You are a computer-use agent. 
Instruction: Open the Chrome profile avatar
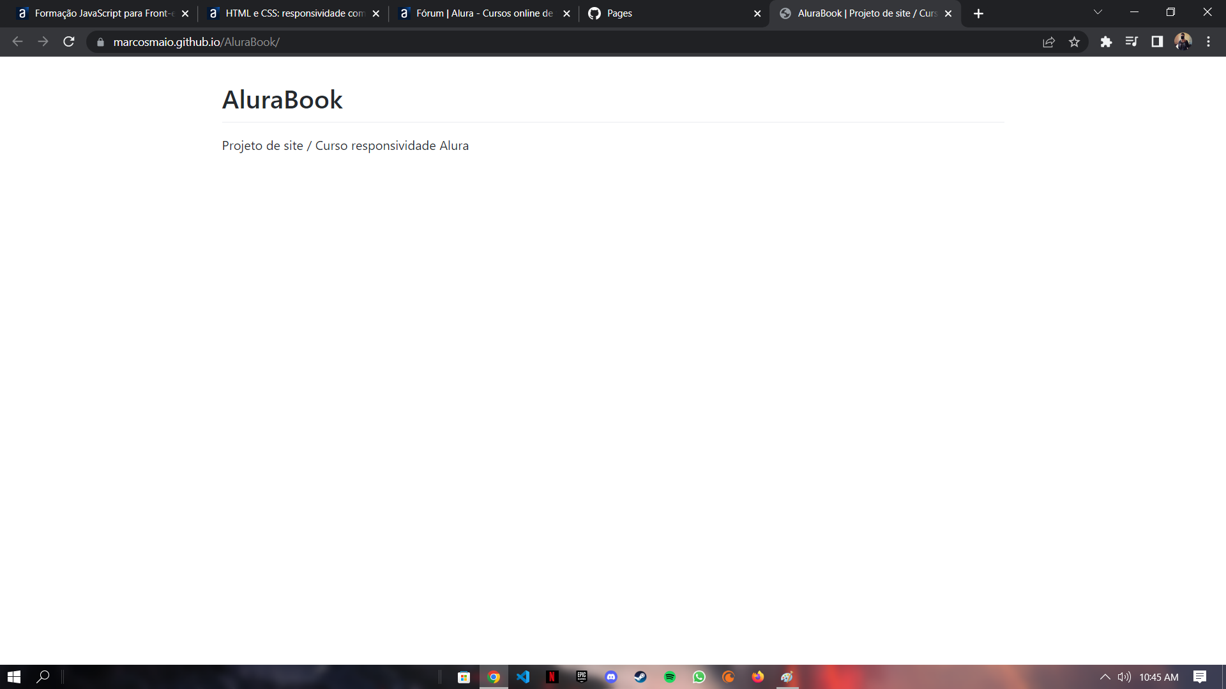pyautogui.click(x=1183, y=42)
